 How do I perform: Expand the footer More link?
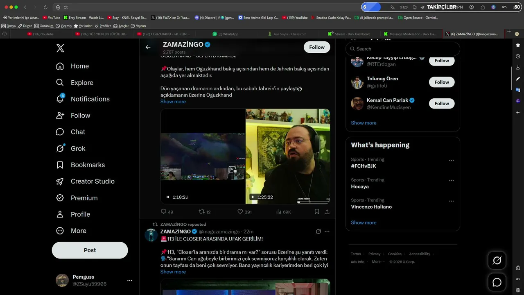click(378, 262)
